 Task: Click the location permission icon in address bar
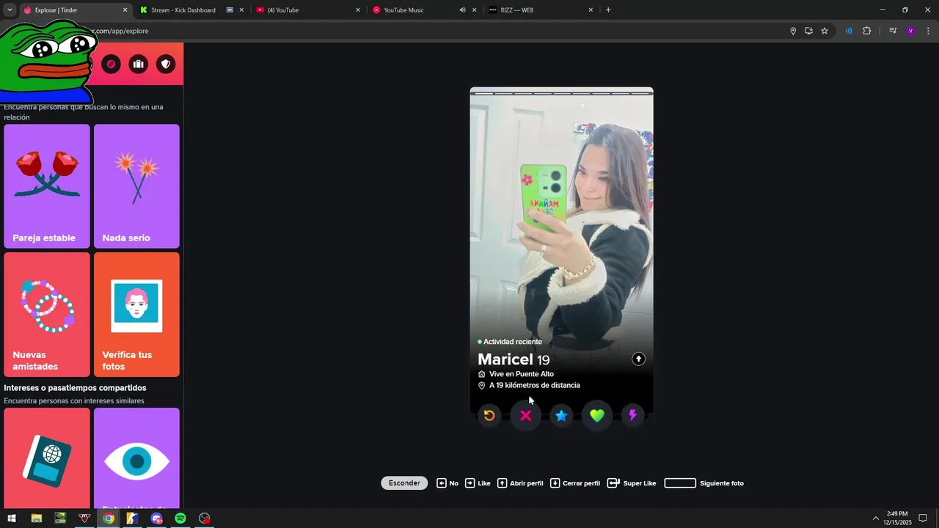pyautogui.click(x=793, y=31)
